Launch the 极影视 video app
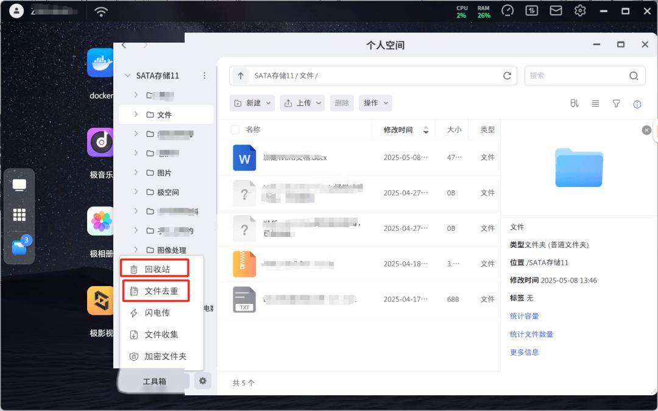The image size is (658, 411). point(101,300)
